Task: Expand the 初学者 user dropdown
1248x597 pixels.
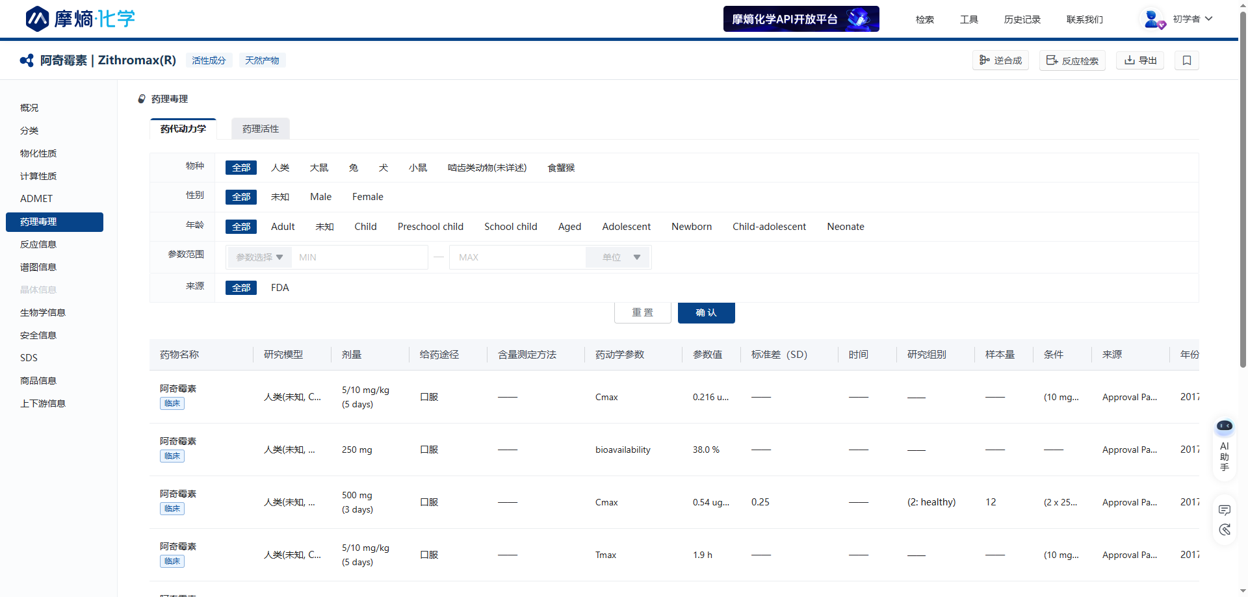Action: click(x=1193, y=19)
